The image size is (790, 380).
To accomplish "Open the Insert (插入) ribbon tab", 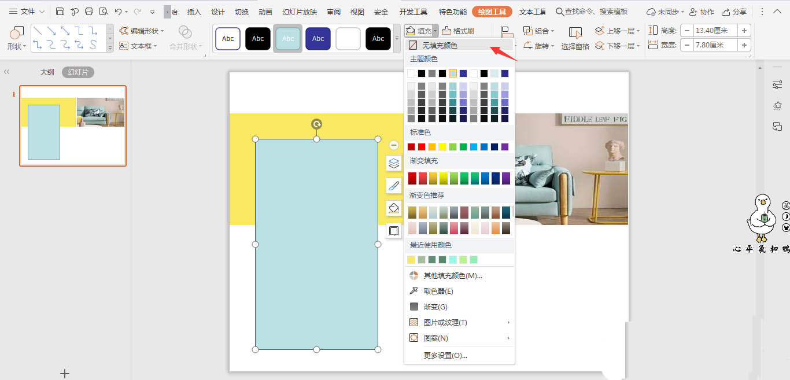I will click(x=194, y=12).
